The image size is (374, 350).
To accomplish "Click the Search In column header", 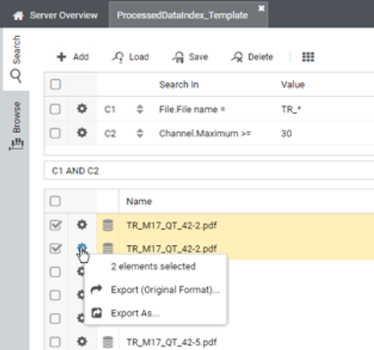I will 179,85.
